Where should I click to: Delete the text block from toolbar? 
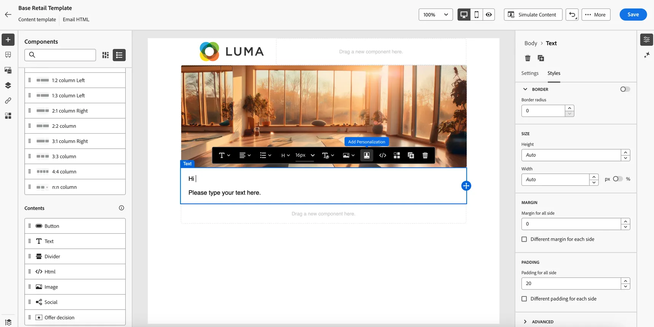pos(425,155)
